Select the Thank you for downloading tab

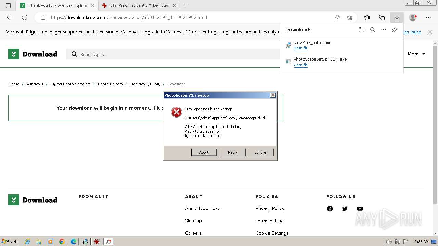pyautogui.click(x=57, y=5)
